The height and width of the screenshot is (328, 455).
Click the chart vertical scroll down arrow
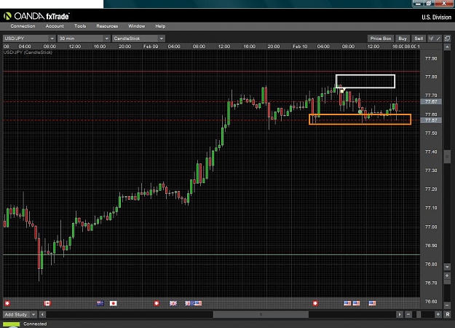point(447,267)
